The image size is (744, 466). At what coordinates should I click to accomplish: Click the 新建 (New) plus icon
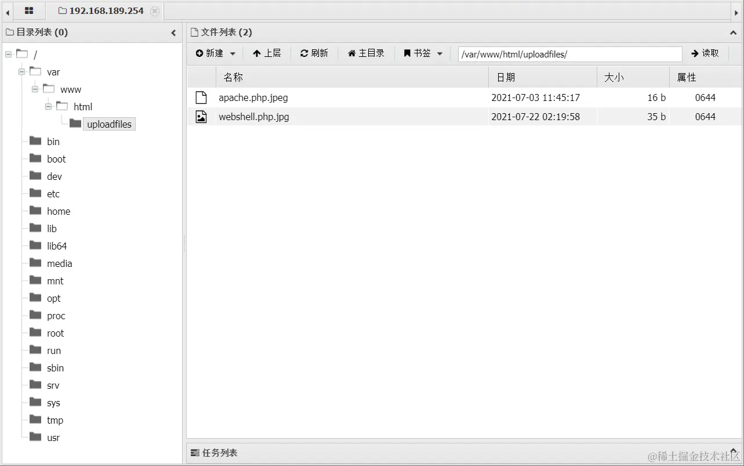tap(200, 53)
